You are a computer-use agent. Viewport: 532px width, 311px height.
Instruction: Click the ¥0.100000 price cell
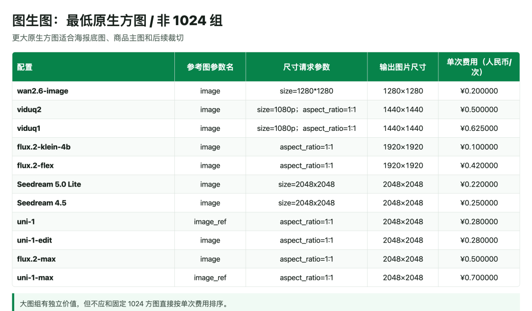(x=479, y=147)
